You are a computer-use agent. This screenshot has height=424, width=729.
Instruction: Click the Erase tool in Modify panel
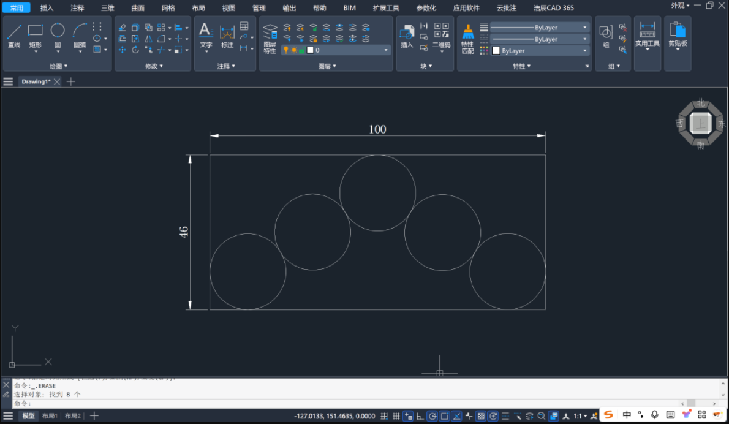pos(123,28)
